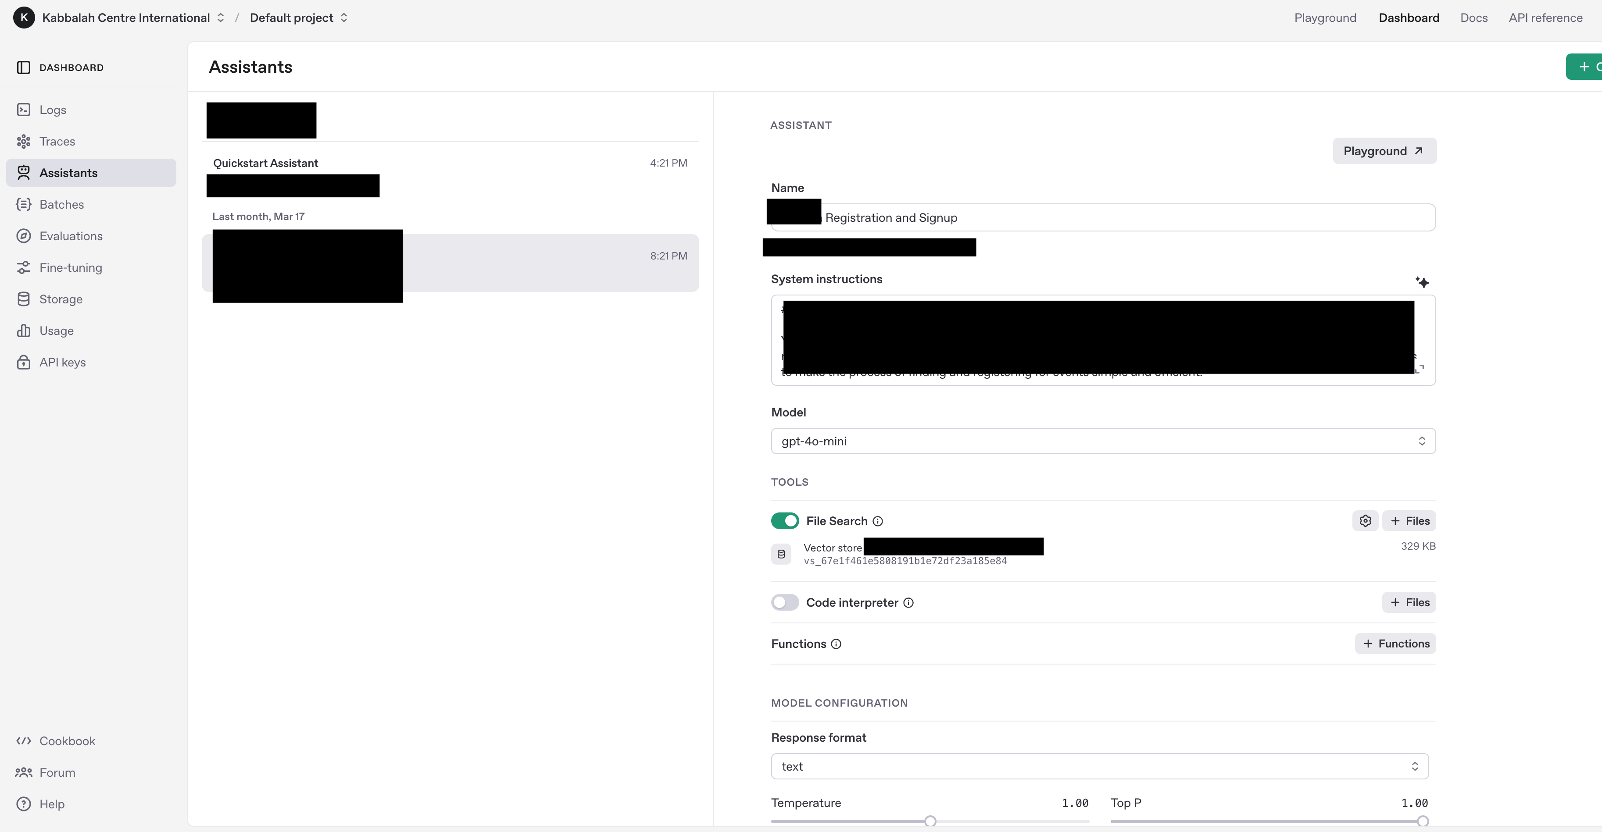Toggle File Search off
The height and width of the screenshot is (832, 1602).
coord(785,521)
